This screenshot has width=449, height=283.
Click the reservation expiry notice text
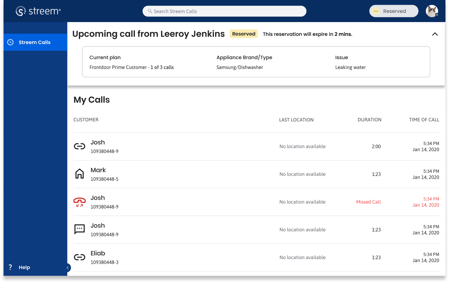[308, 34]
